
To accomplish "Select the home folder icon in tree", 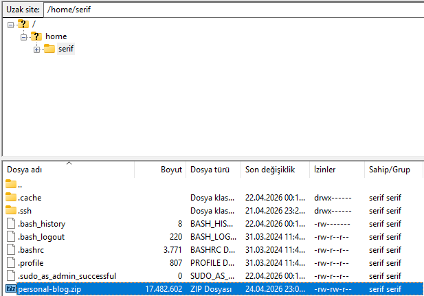I will point(36,36).
